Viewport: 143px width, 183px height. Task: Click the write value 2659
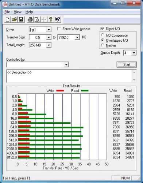coord(116,110)
